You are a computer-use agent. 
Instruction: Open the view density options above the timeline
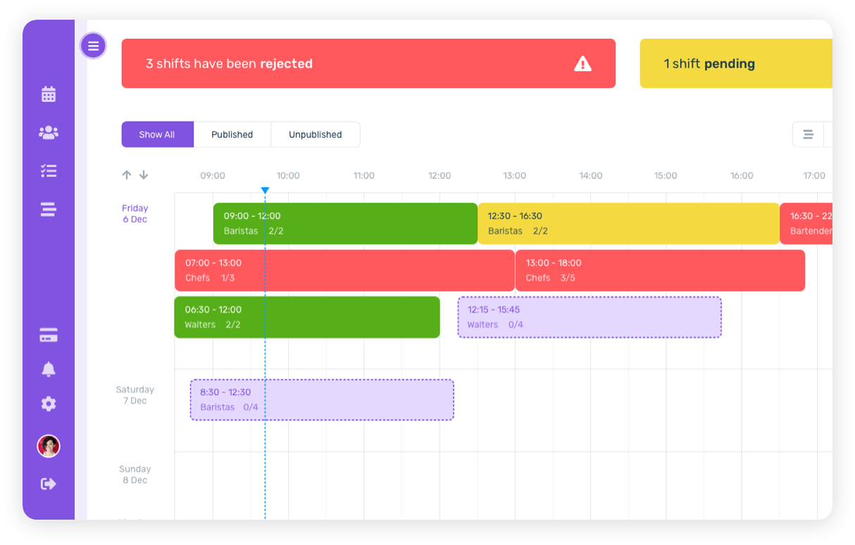[x=808, y=134]
